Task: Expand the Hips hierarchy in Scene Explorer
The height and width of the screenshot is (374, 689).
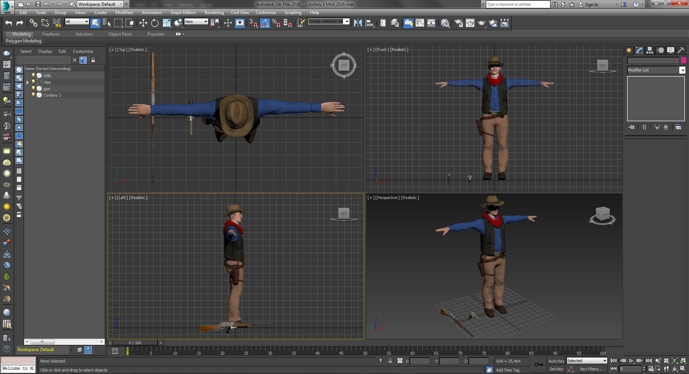Action: tap(28, 82)
